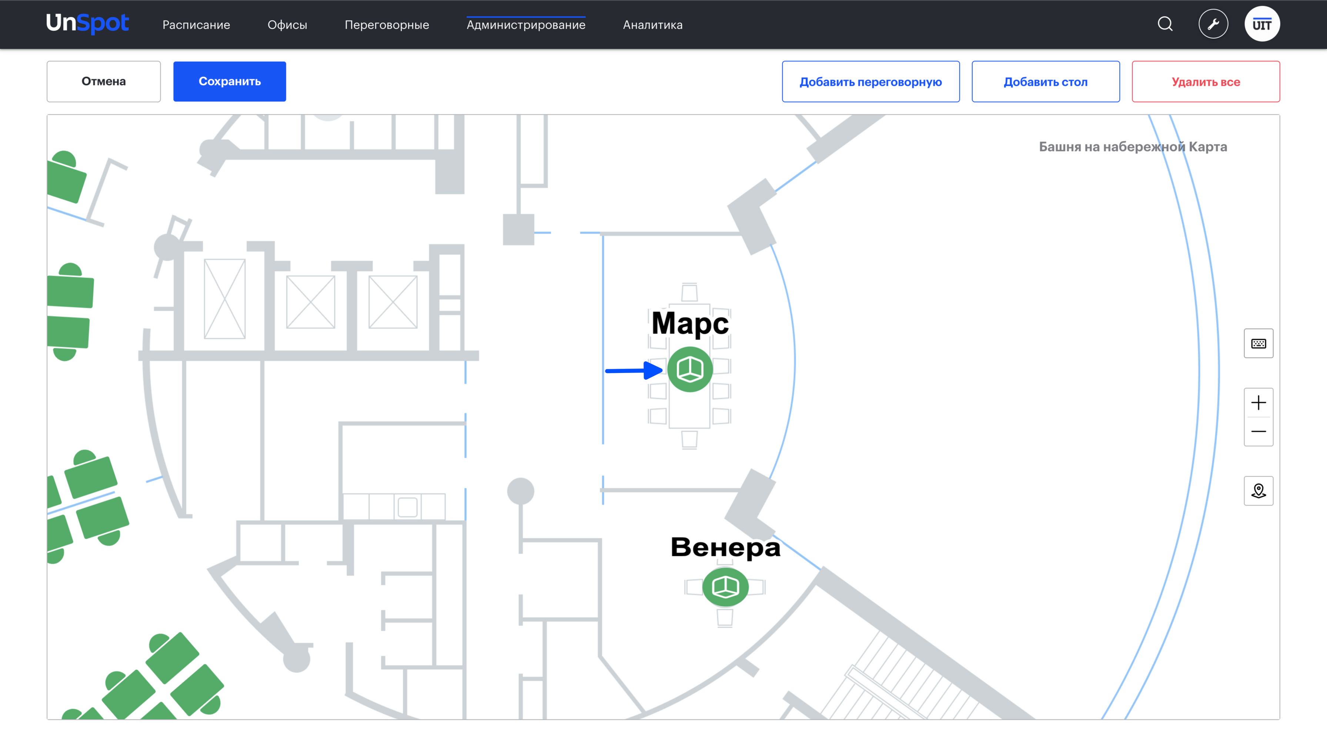Zoom out the map with minus button
Image resolution: width=1327 pixels, height=746 pixels.
click(1259, 432)
